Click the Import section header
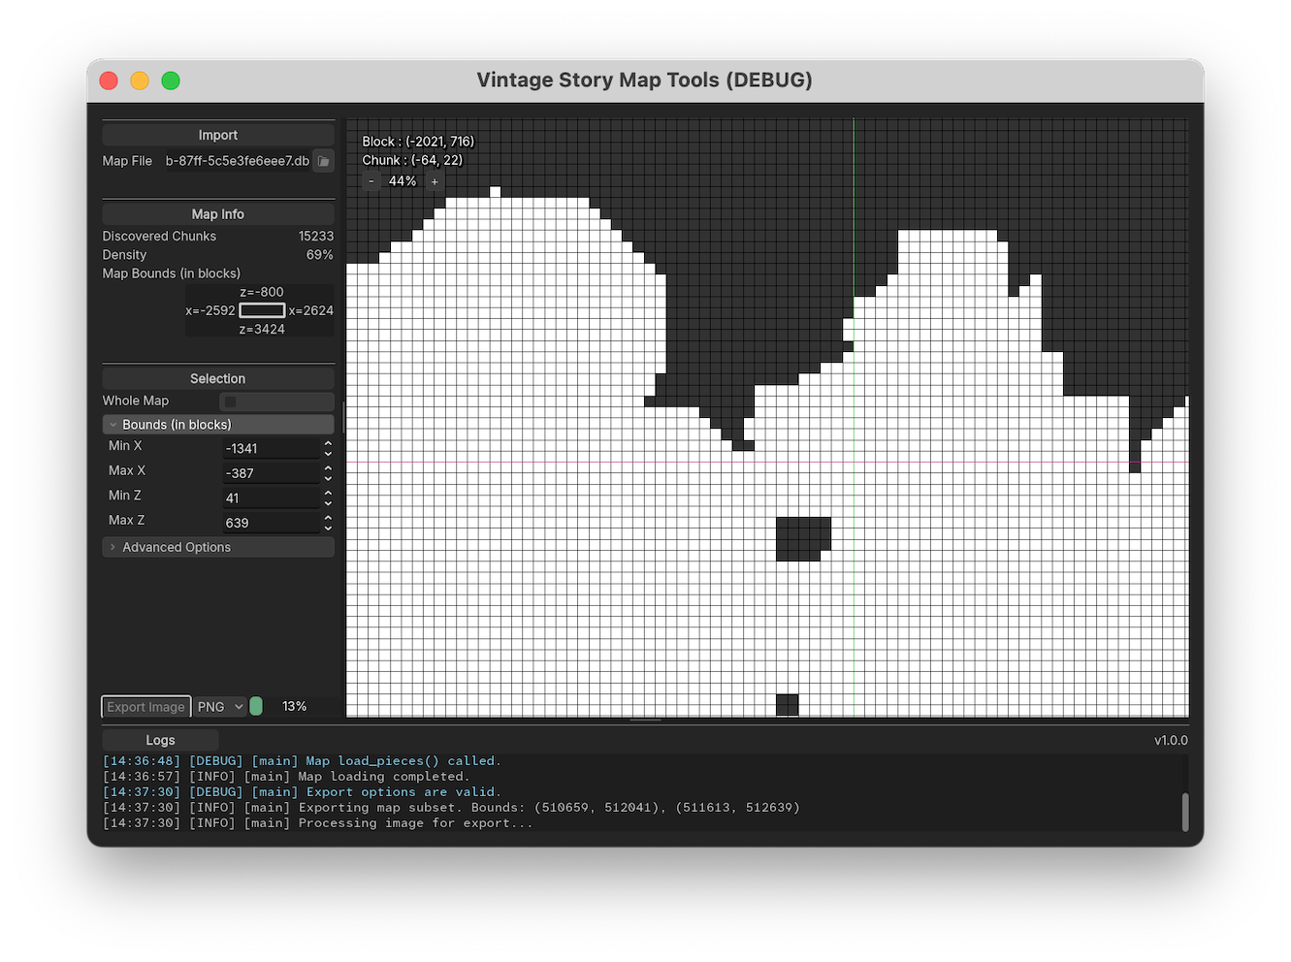This screenshot has height=962, width=1291. (218, 135)
